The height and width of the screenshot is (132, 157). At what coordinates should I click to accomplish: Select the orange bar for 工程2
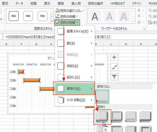[x=32, y=80]
